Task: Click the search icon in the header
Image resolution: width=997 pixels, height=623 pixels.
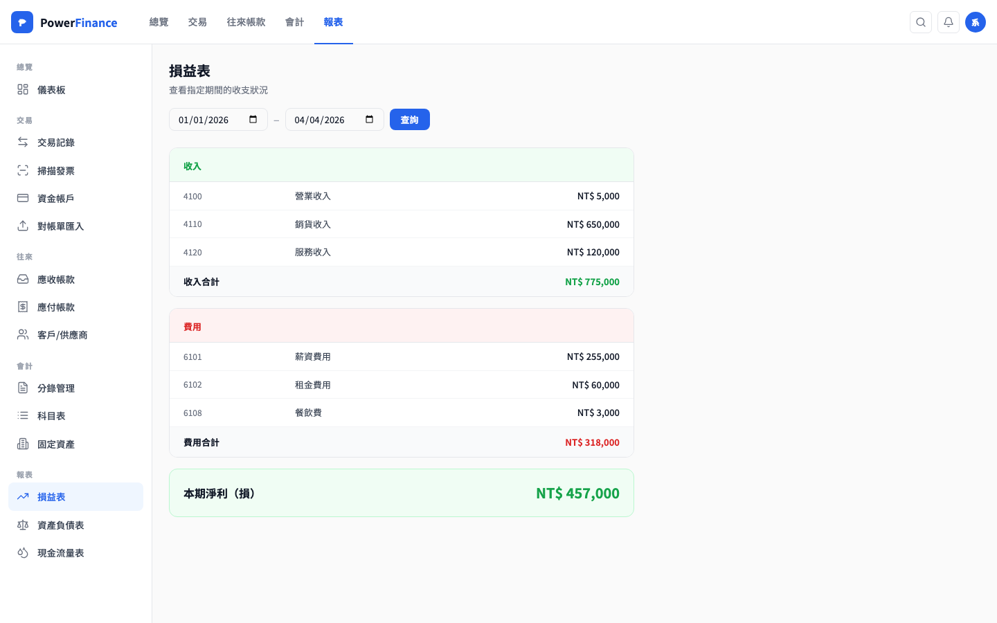Action: [x=921, y=22]
